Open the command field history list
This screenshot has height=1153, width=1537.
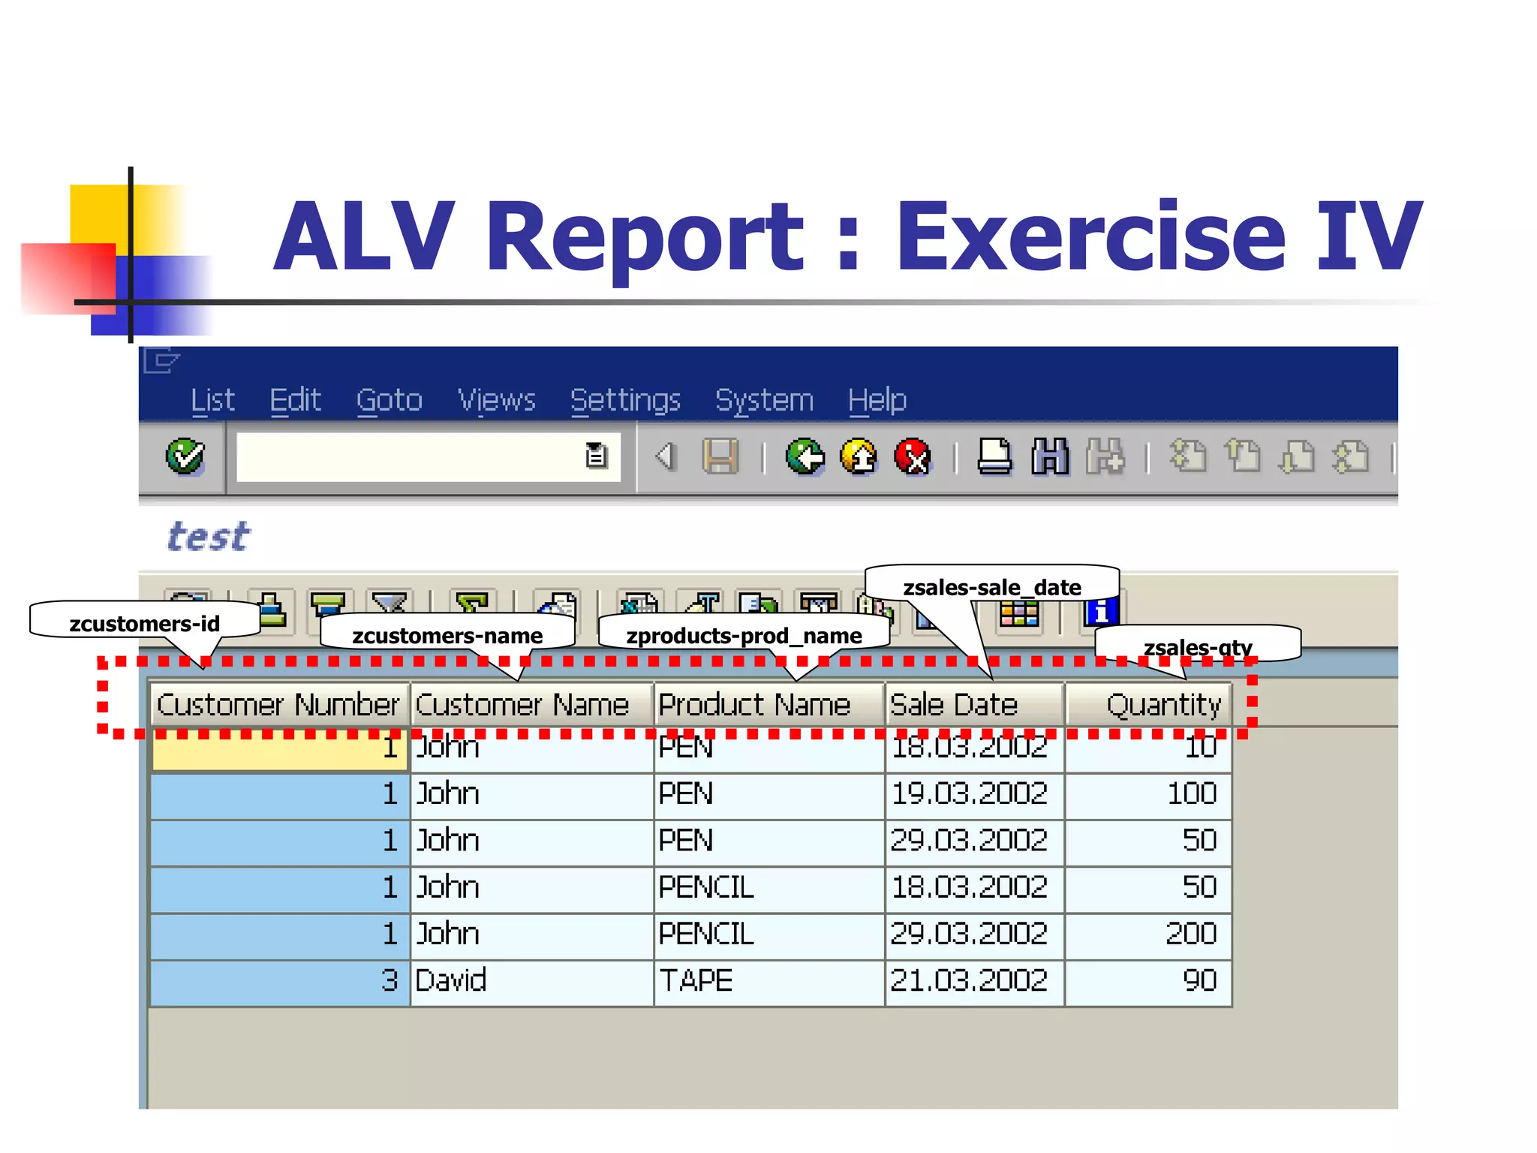(x=597, y=456)
